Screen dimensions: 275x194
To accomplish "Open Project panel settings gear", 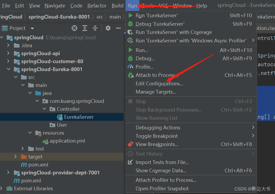I will 108,28.
